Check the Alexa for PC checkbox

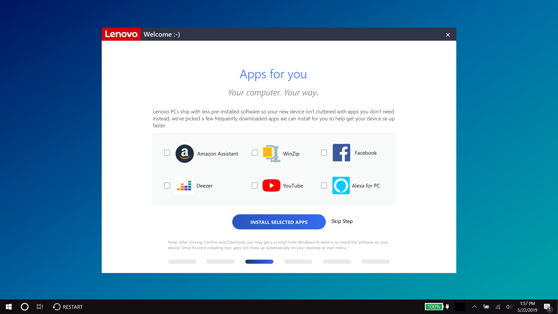point(324,185)
